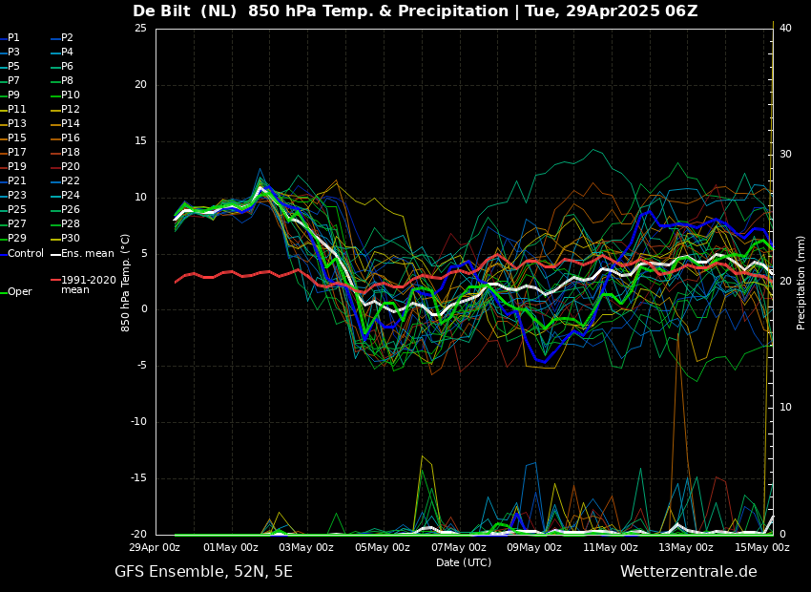The width and height of the screenshot is (811, 592).
Task: Click the '850 hPa Temp. (°C)' axis title
Action: pos(125,283)
